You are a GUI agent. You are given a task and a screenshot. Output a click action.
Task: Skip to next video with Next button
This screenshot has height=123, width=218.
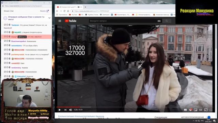pyautogui.click(x=65, y=110)
